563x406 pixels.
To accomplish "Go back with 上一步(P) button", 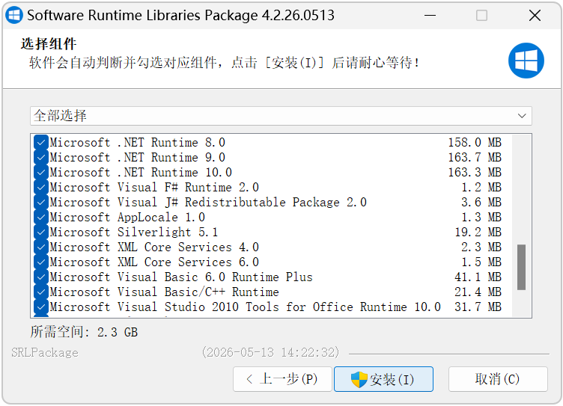I will click(x=282, y=379).
